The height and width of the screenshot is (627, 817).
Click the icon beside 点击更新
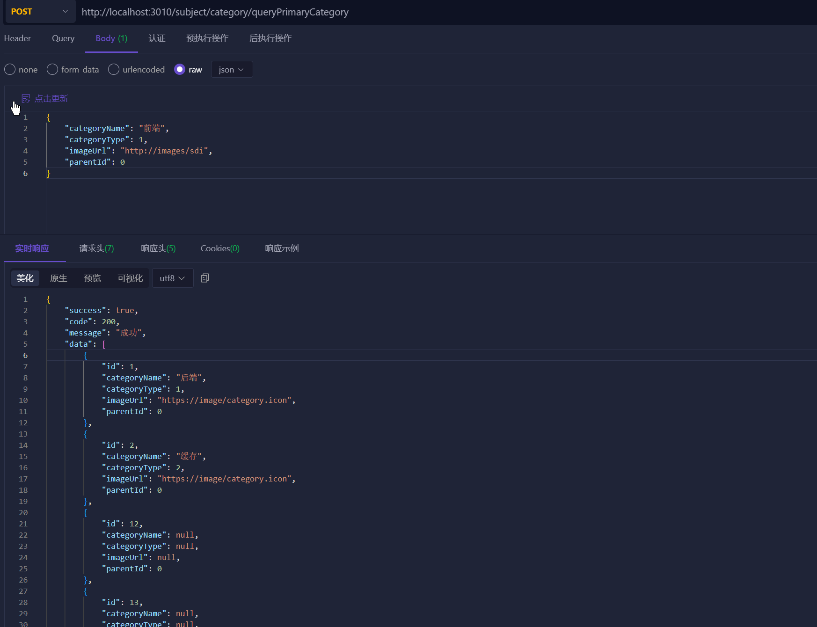click(26, 99)
